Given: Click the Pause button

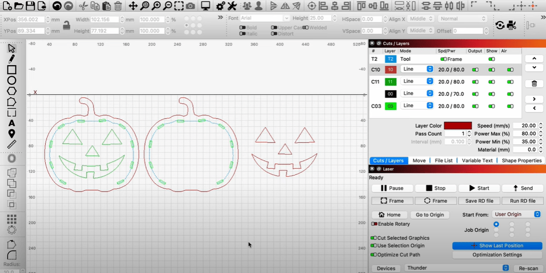Looking at the screenshot, I should click(392, 188).
